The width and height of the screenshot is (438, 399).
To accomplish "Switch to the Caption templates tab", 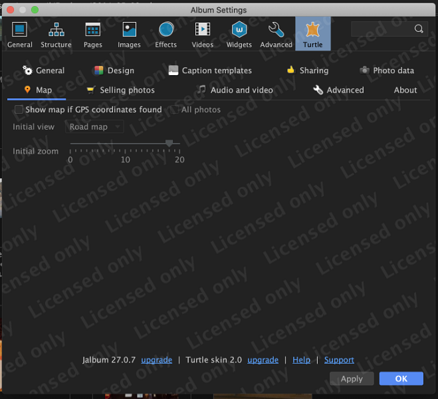I will click(210, 70).
